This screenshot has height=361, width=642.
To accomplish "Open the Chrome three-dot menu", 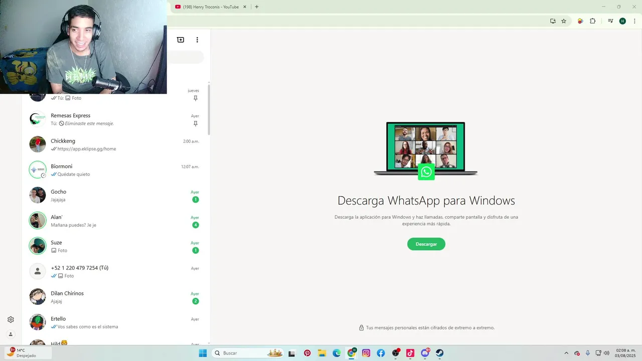I will (x=634, y=21).
